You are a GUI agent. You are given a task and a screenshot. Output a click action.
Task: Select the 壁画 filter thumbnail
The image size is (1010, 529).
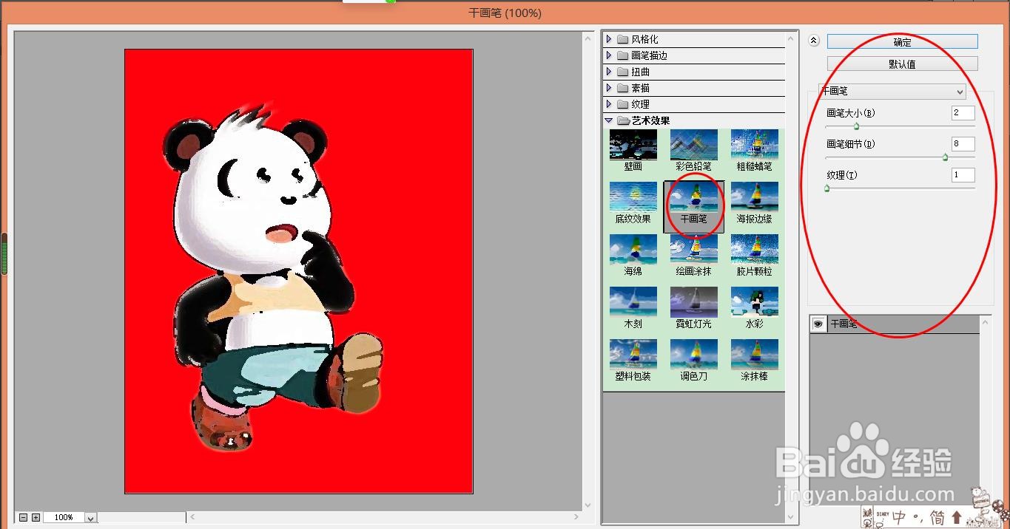pos(633,145)
